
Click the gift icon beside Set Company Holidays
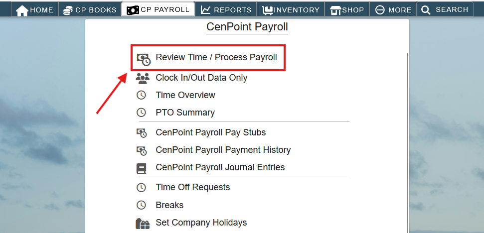coord(142,223)
